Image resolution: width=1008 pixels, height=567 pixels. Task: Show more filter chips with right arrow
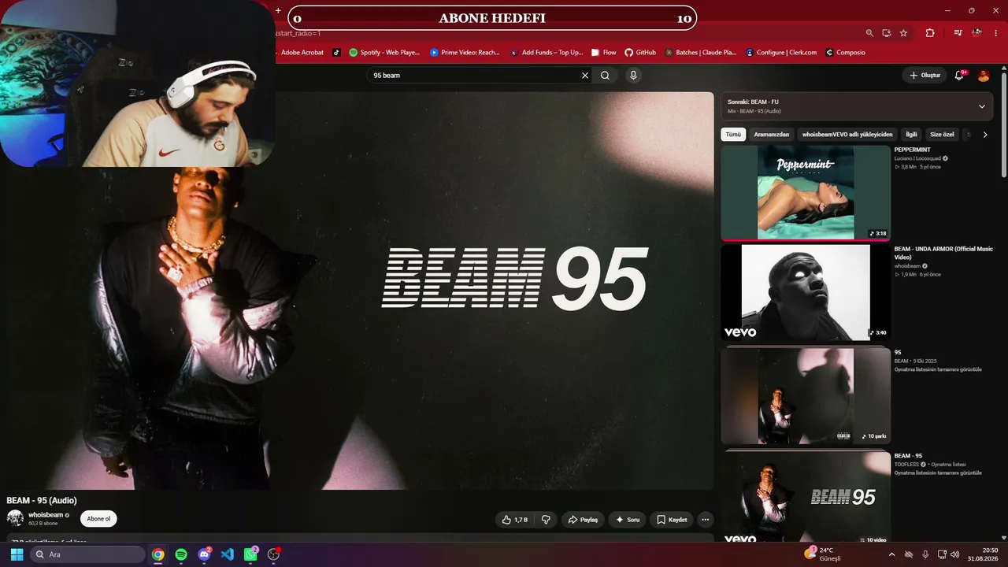(x=984, y=135)
